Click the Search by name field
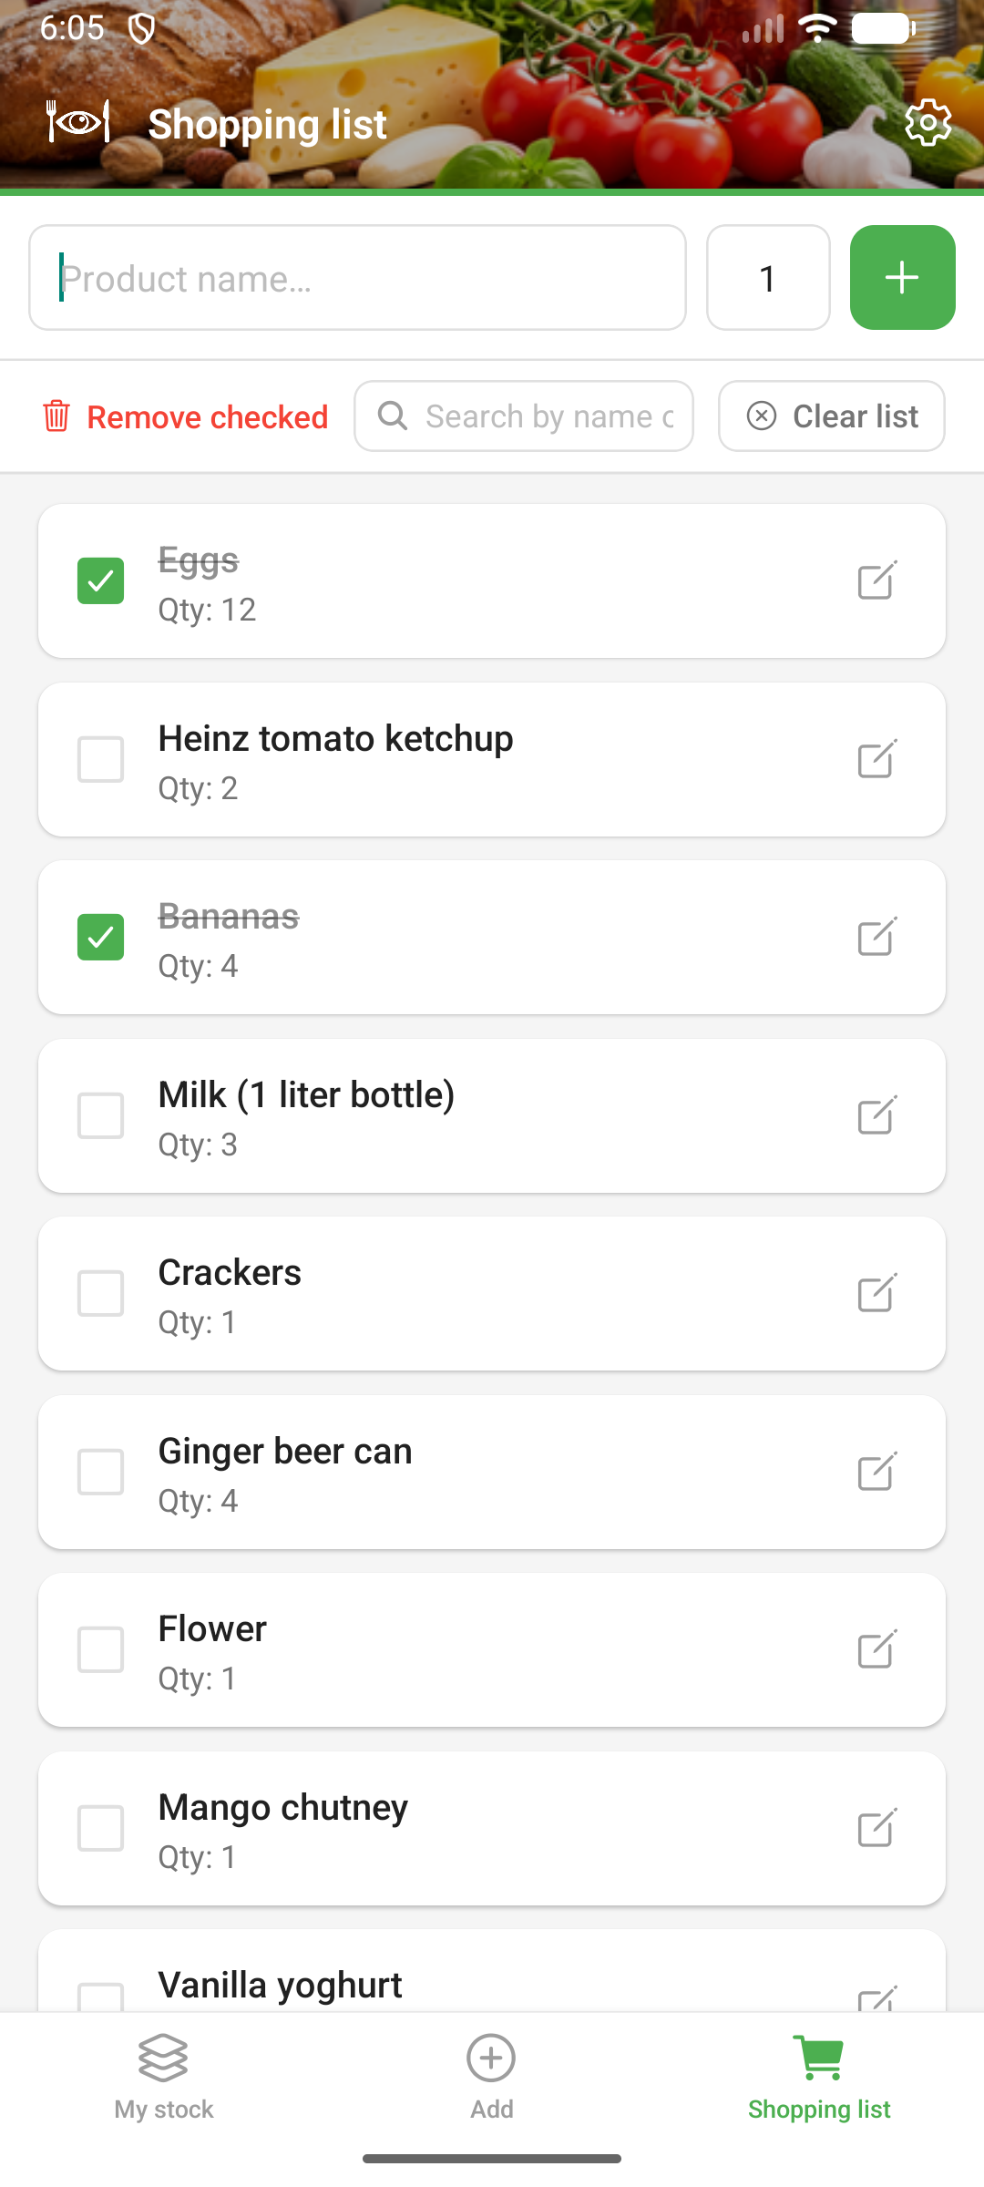984x2187 pixels. [538, 416]
